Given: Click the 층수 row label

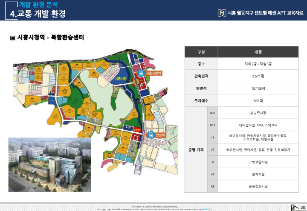Looking at the screenshot, I should tap(201, 64).
